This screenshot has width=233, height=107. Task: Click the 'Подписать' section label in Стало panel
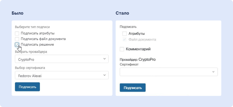pyautogui.click(x=128, y=27)
